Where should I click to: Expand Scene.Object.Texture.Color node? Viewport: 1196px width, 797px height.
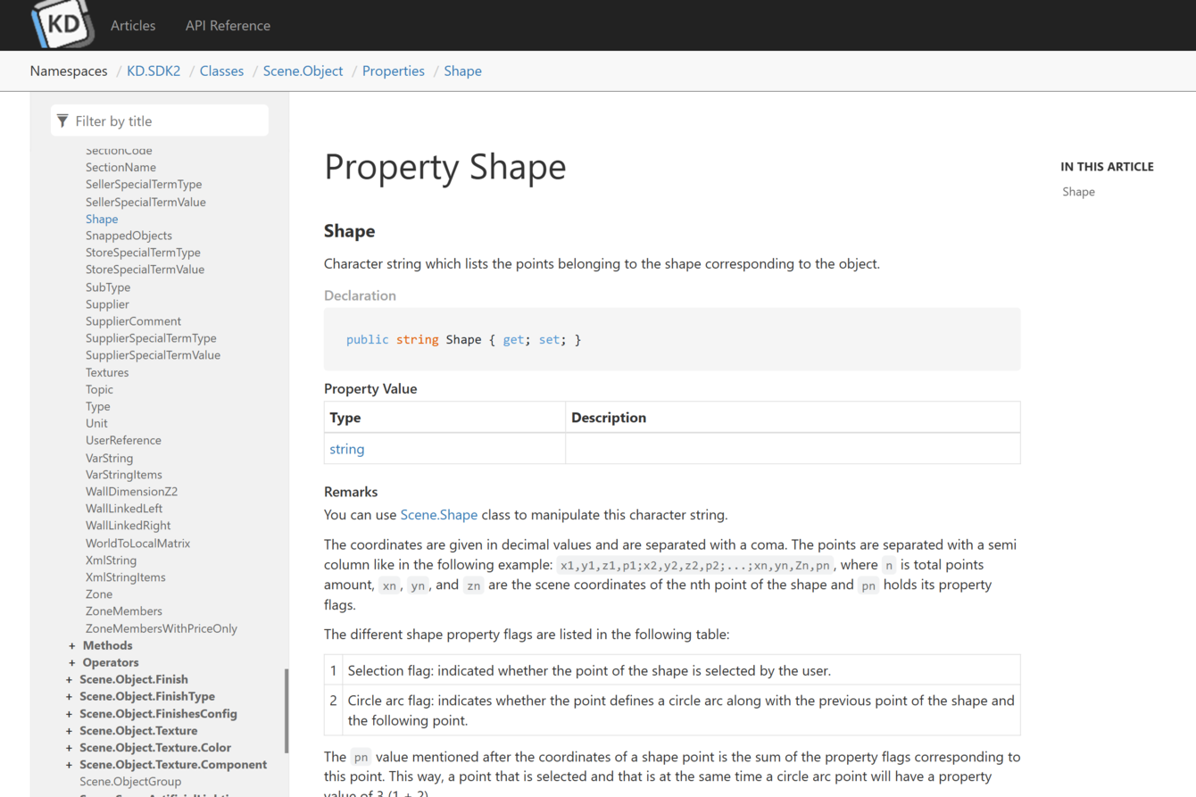tap(69, 747)
